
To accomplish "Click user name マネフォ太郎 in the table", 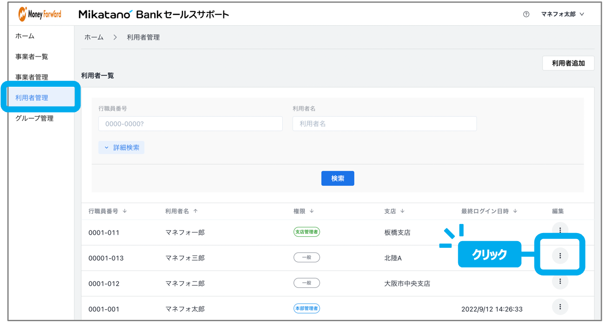I will (x=185, y=309).
